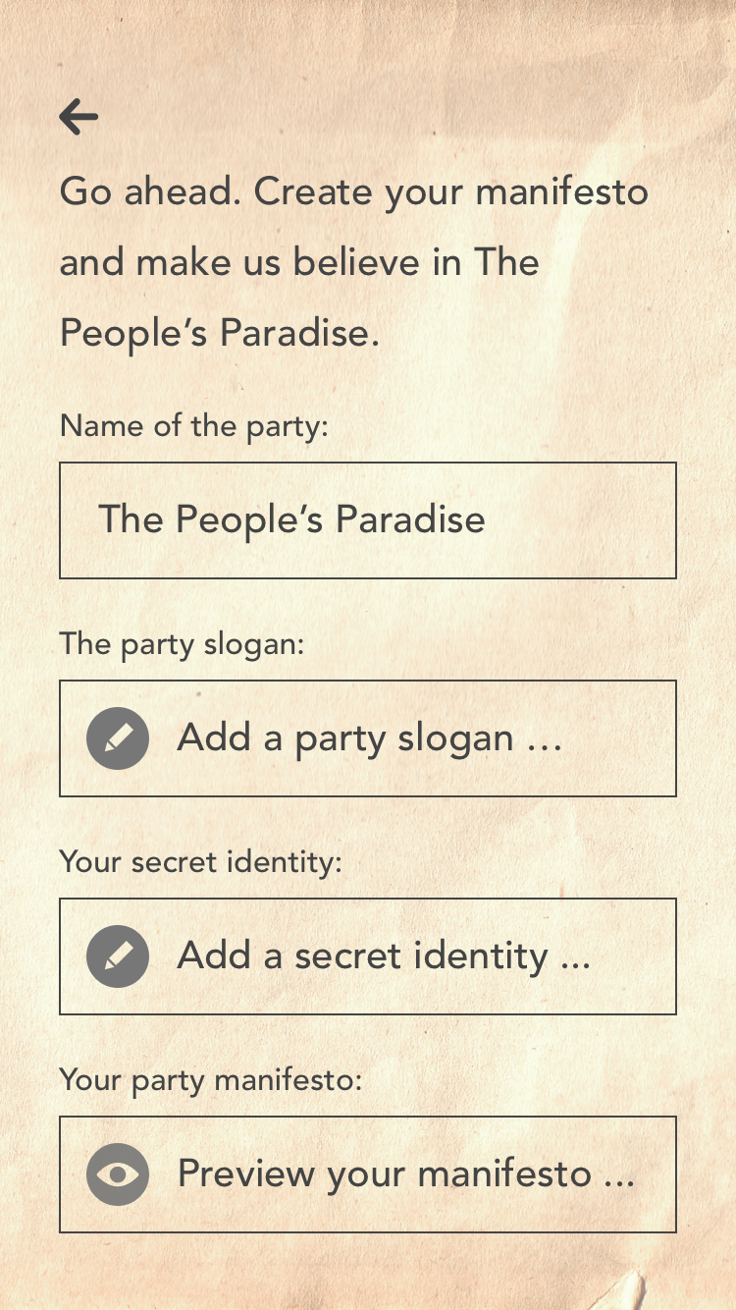The image size is (736, 1310).
Task: Click the pencil icon for party slogan
Action: tap(118, 738)
